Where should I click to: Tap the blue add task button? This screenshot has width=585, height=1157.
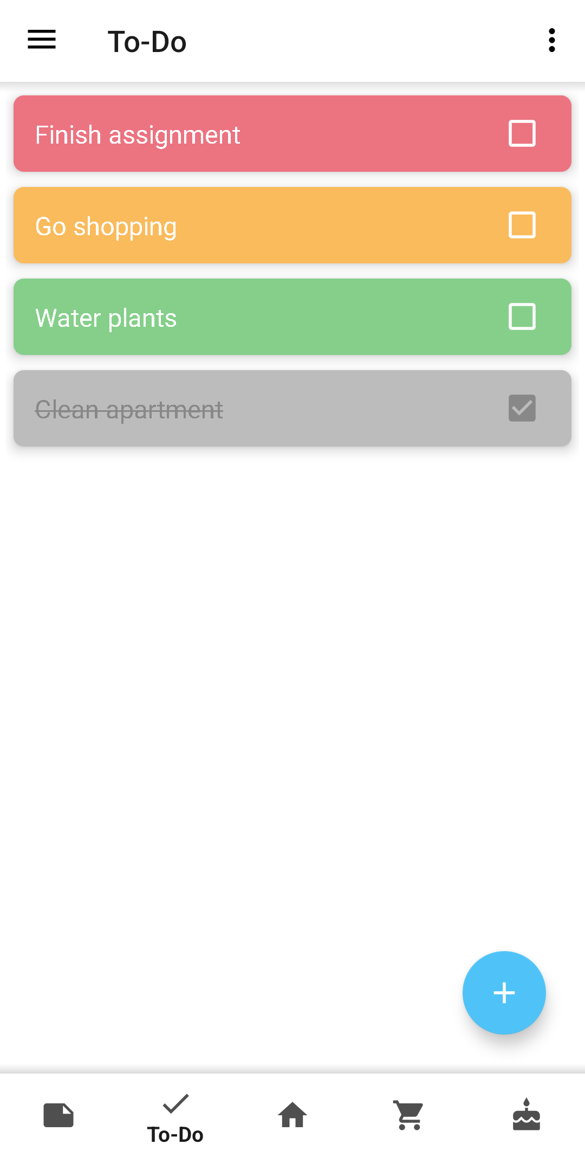pos(504,992)
